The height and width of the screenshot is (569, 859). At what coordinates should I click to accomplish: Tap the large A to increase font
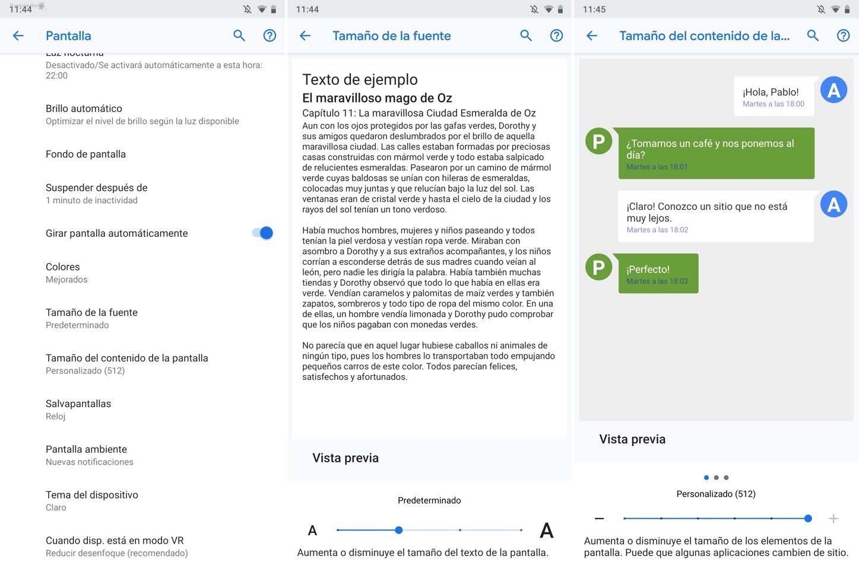[x=546, y=530]
